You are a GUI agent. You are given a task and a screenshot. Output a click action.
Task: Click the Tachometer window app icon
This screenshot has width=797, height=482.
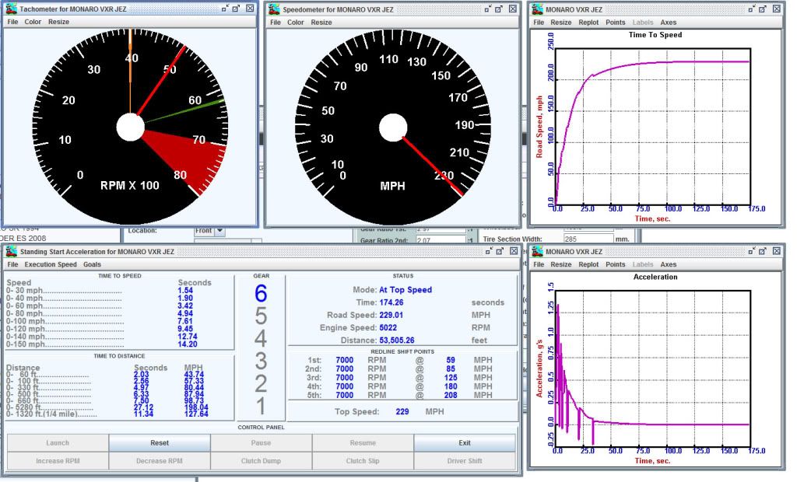click(11, 9)
